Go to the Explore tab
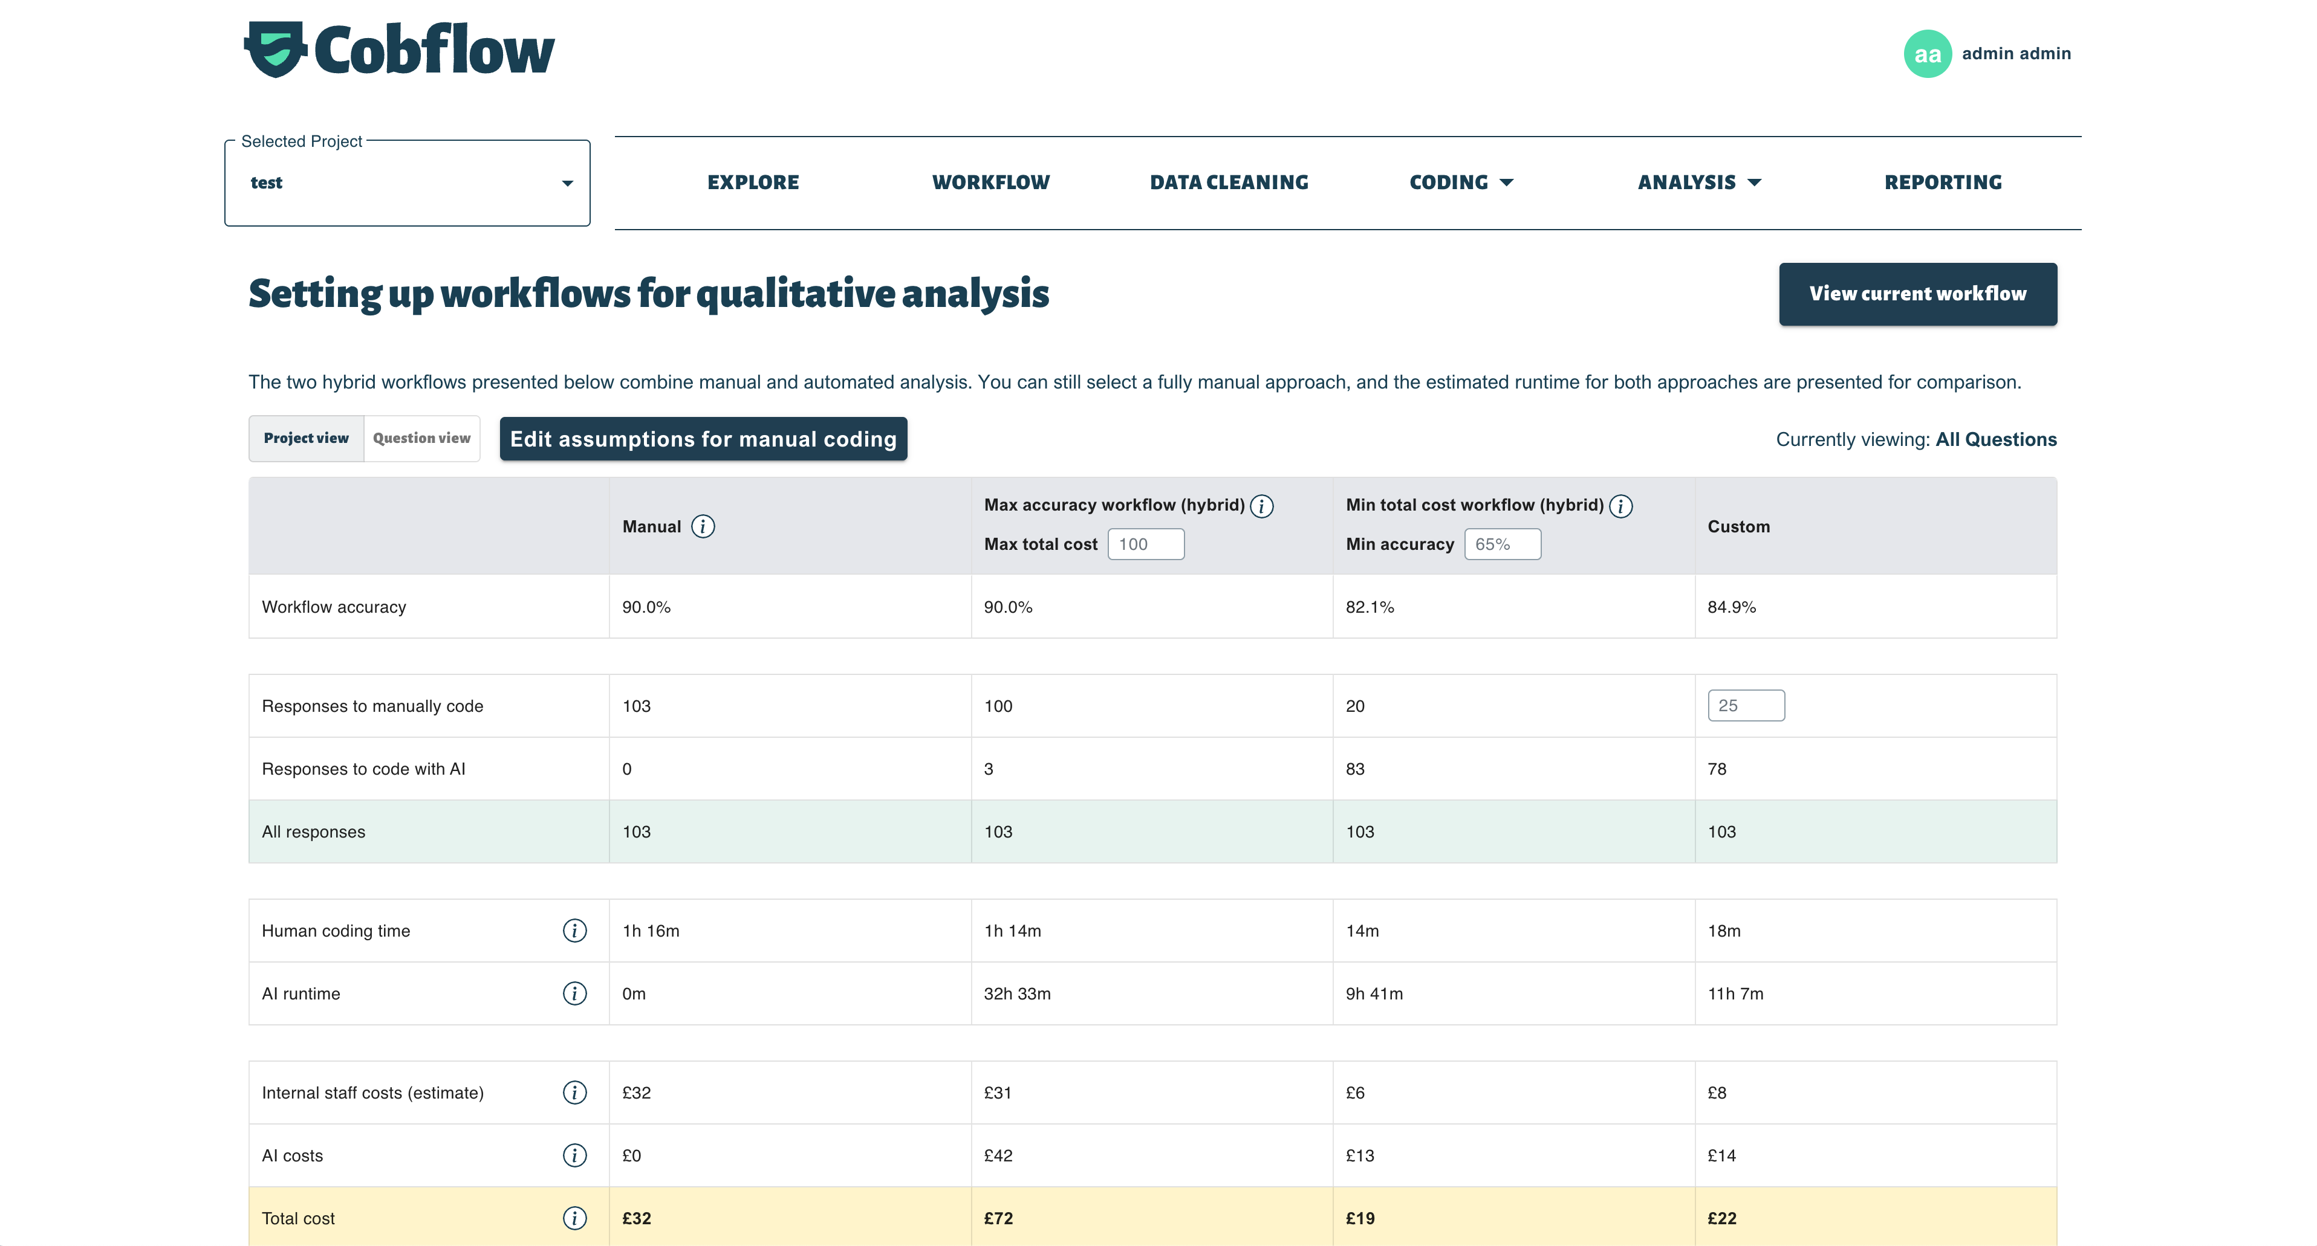Viewport: 2317px width, 1246px height. [753, 182]
